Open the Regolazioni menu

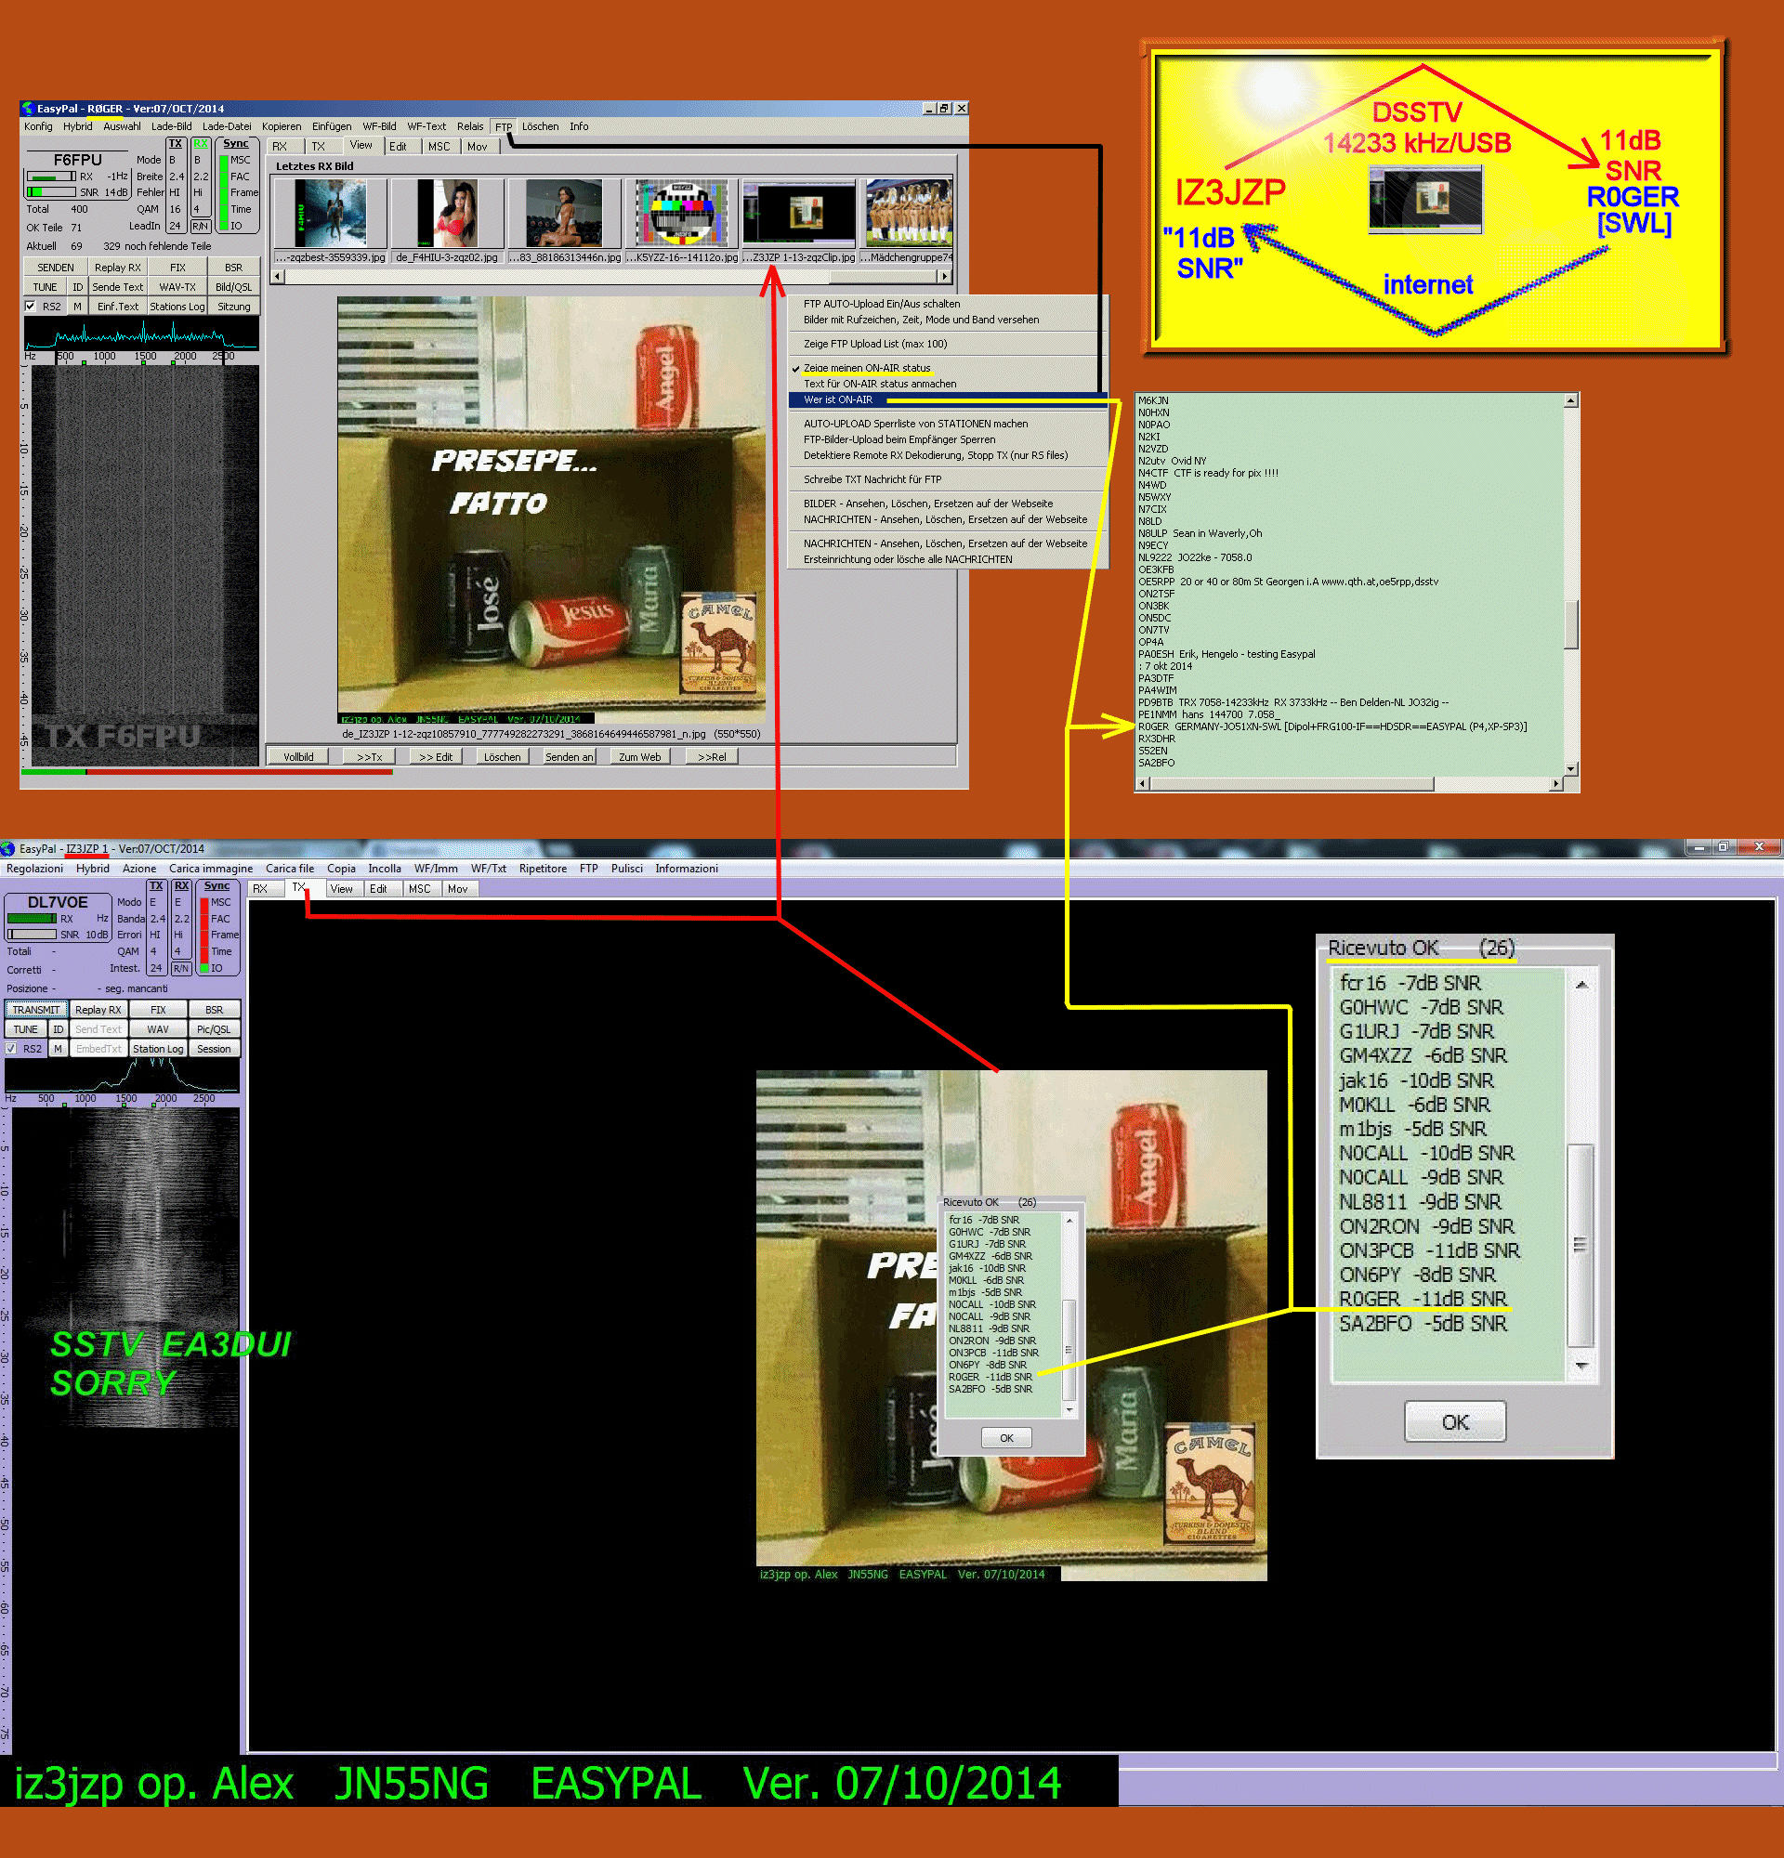point(34,869)
